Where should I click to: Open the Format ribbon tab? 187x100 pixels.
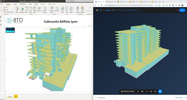43,4
